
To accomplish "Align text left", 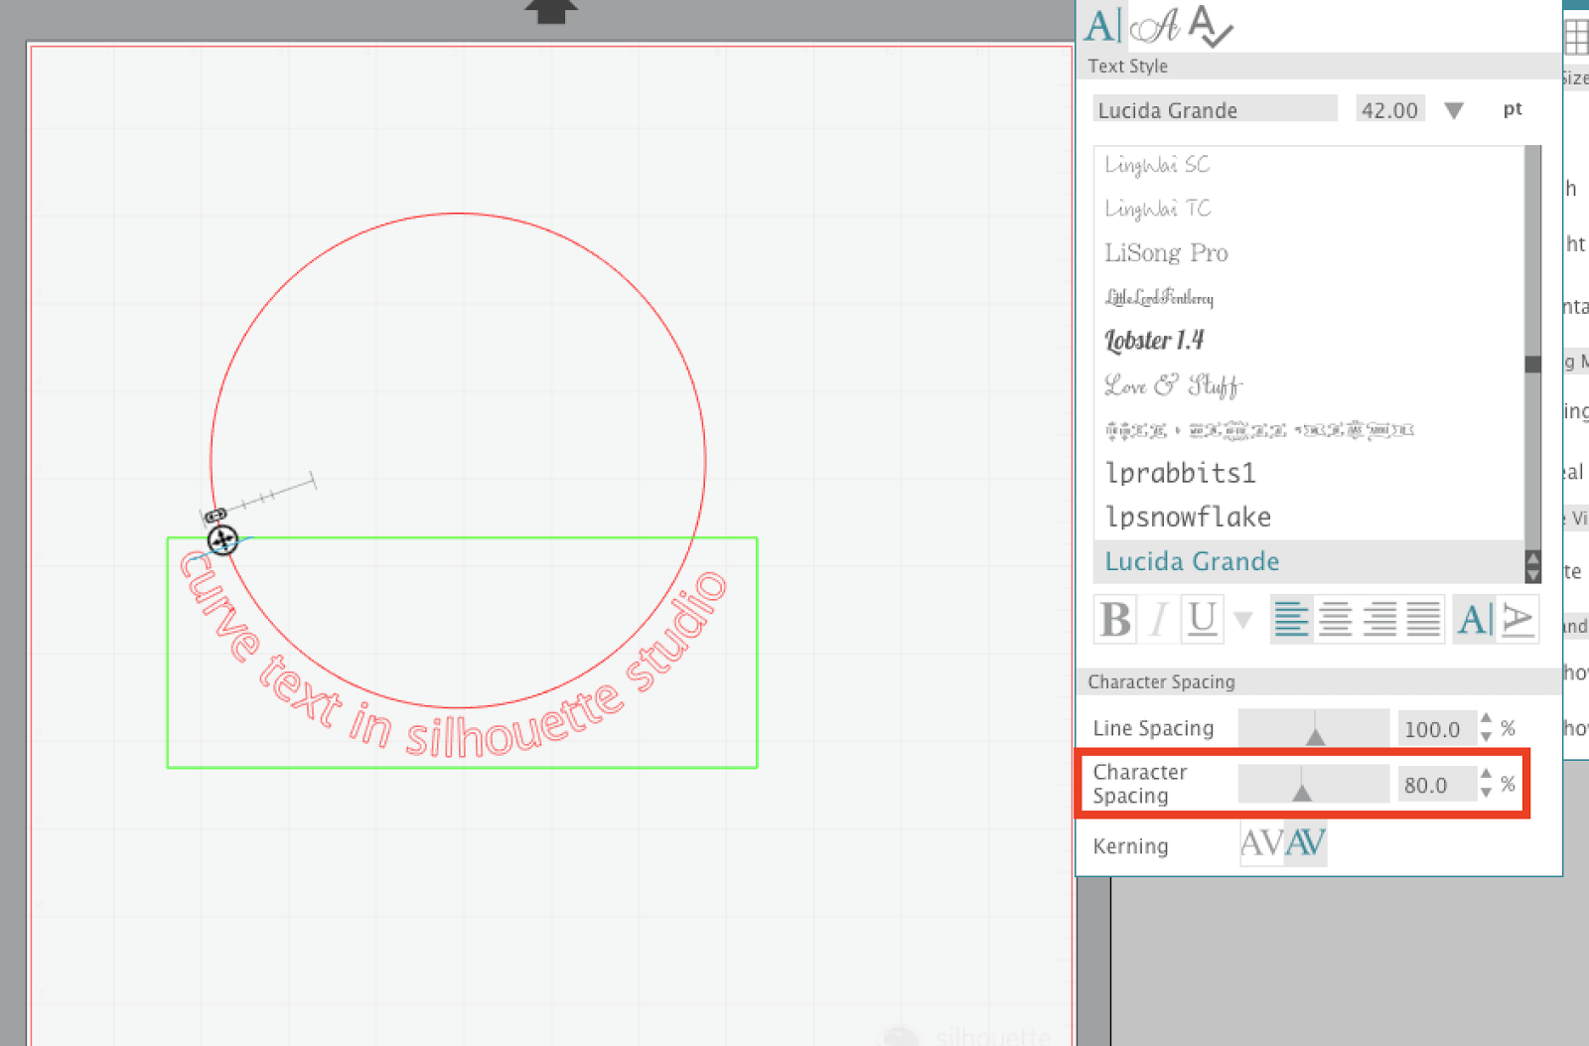I will (x=1291, y=620).
